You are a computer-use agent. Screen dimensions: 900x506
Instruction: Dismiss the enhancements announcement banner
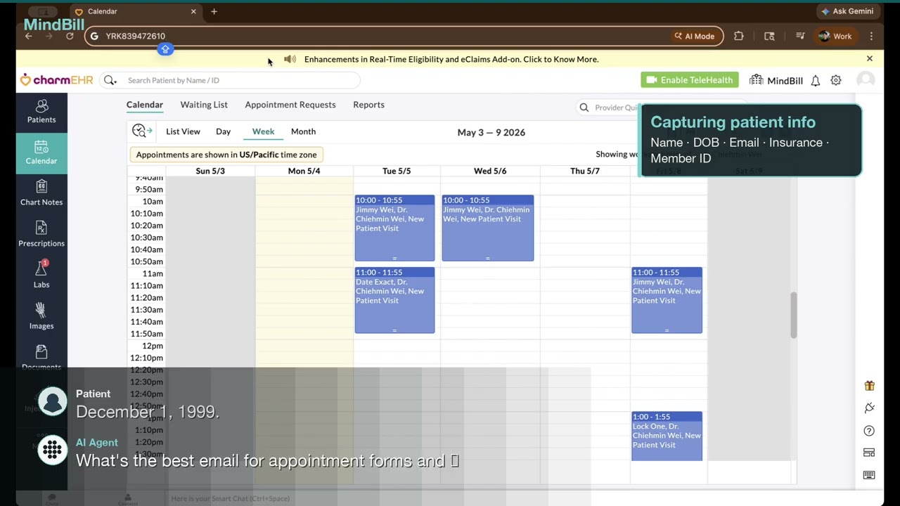pyautogui.click(x=870, y=59)
